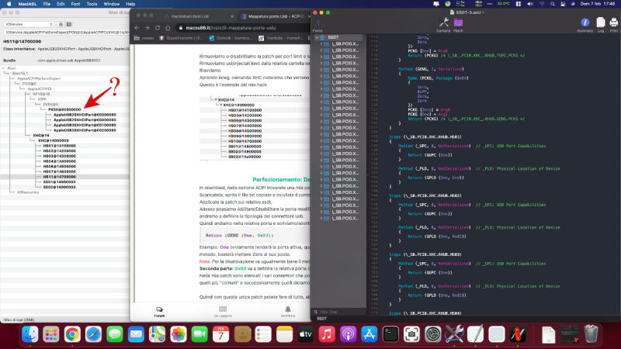Expand the first \_SB.PCI0.X... tree node

coord(321,44)
